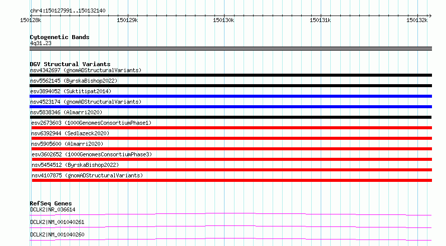The width and height of the screenshot is (446, 246).
Task: Click the chr4:150127991..150132140 coordinate label
Action: point(68,11)
